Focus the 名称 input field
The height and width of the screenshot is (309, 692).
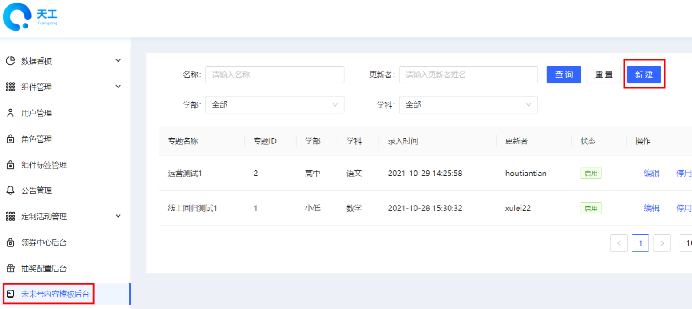pyautogui.click(x=274, y=75)
